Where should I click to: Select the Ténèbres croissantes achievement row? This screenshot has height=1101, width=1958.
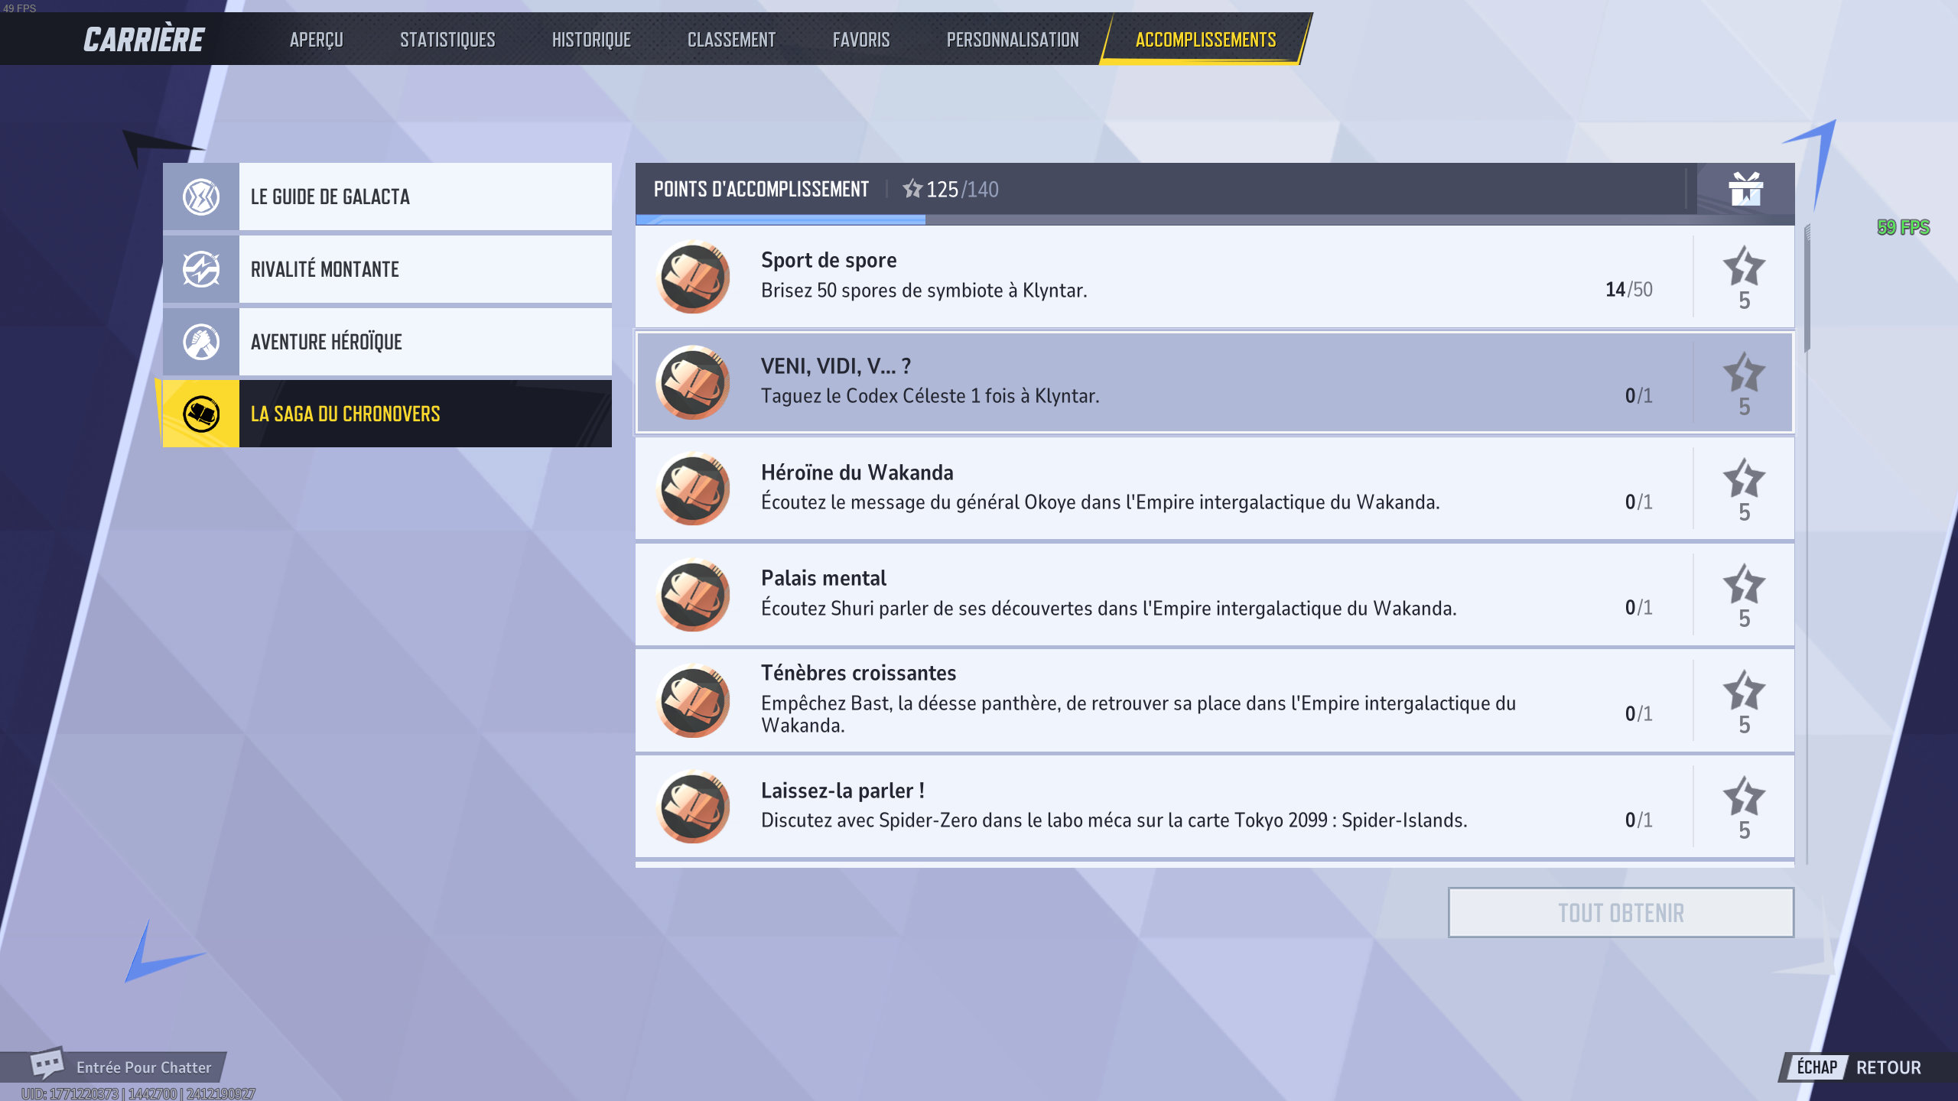pyautogui.click(x=1215, y=700)
